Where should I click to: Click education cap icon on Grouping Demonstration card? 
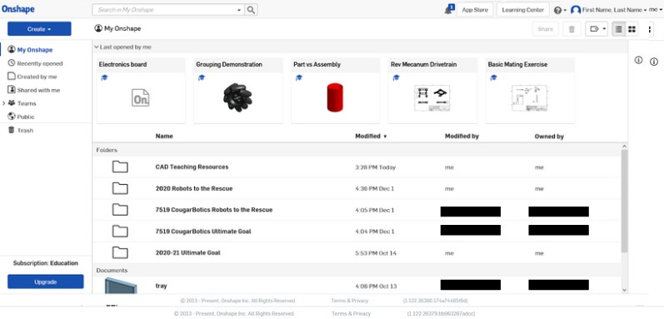coord(202,77)
